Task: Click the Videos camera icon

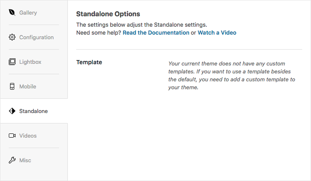Action: [12, 136]
